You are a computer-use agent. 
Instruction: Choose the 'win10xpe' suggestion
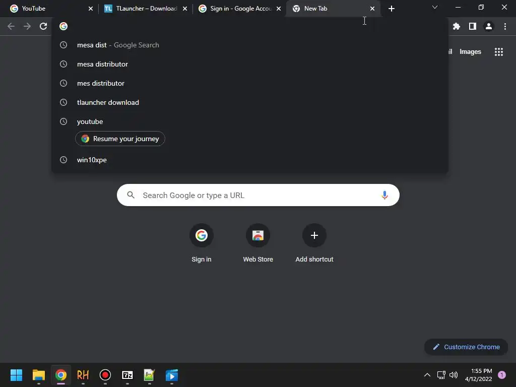250,160
